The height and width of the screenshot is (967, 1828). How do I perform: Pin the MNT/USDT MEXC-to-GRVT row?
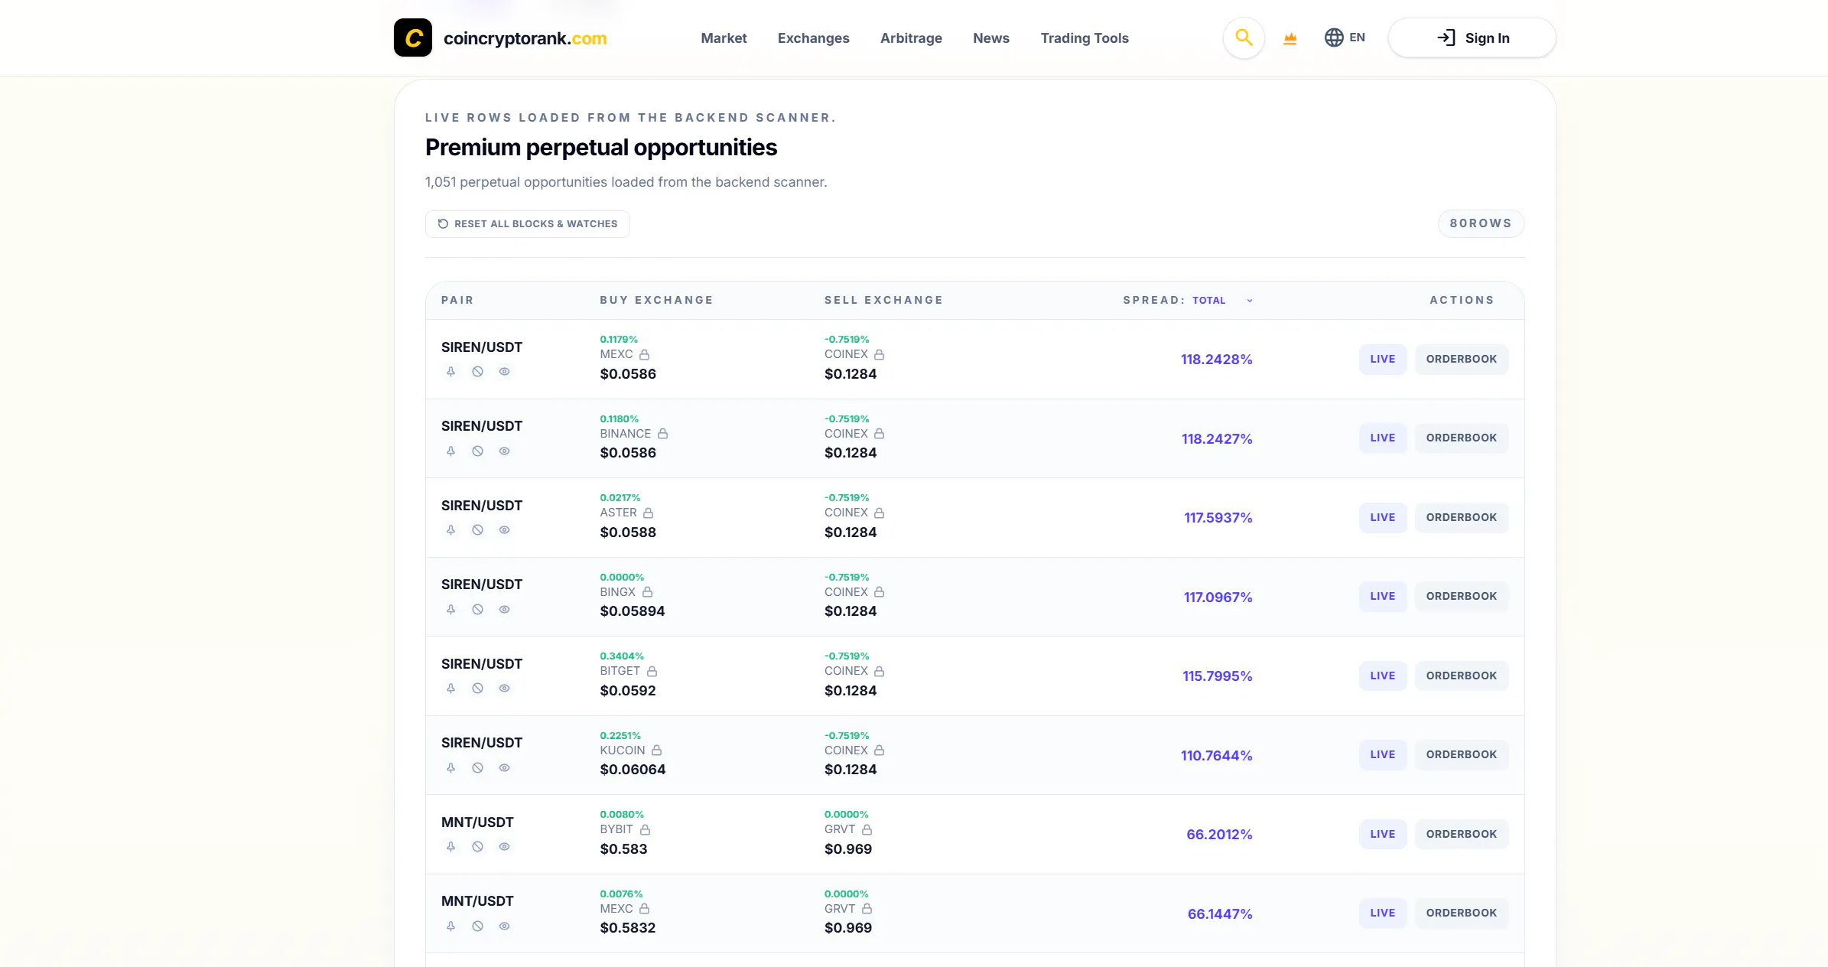(x=451, y=926)
